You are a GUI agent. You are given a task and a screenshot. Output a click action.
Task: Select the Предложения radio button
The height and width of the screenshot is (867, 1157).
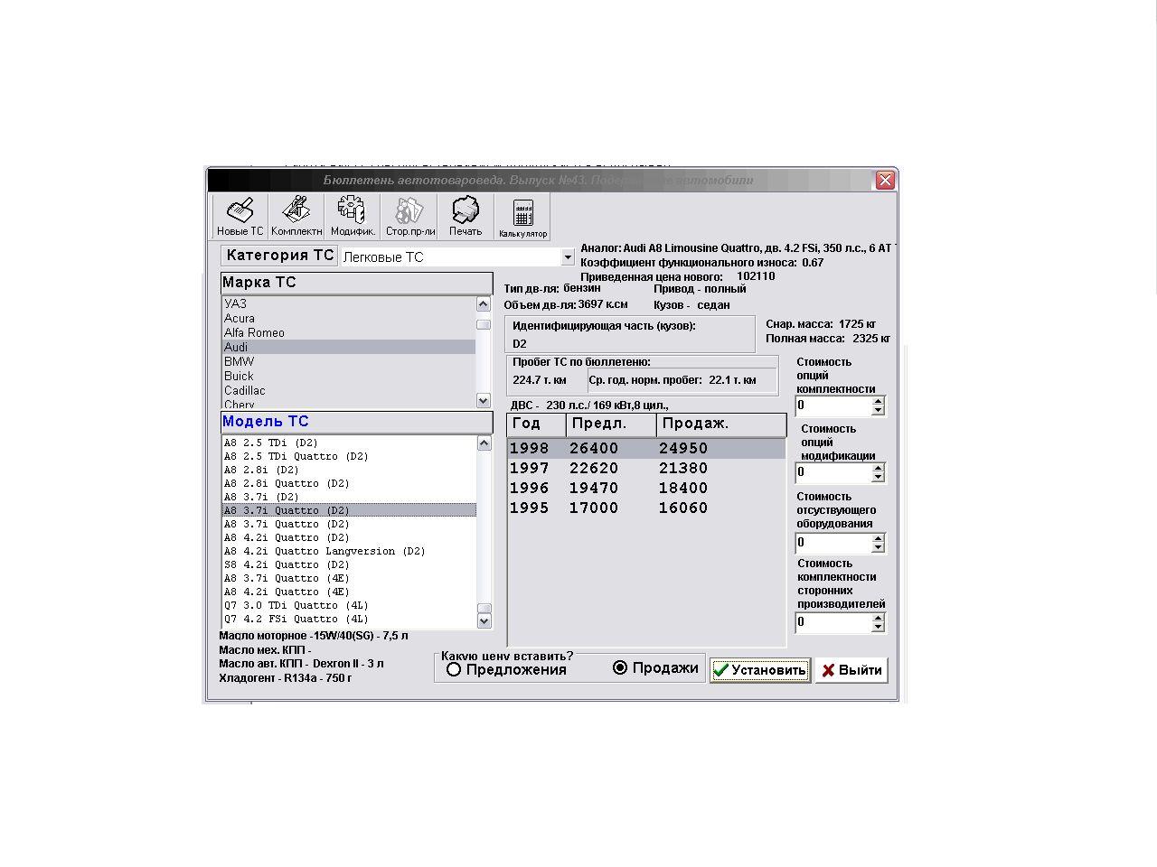click(x=454, y=669)
